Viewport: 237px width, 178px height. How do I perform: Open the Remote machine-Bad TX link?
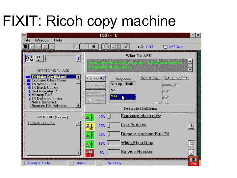(145, 134)
